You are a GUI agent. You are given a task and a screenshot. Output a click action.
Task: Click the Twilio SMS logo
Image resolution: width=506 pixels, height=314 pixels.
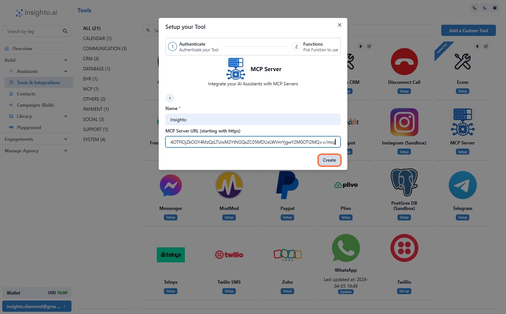tap(229, 255)
